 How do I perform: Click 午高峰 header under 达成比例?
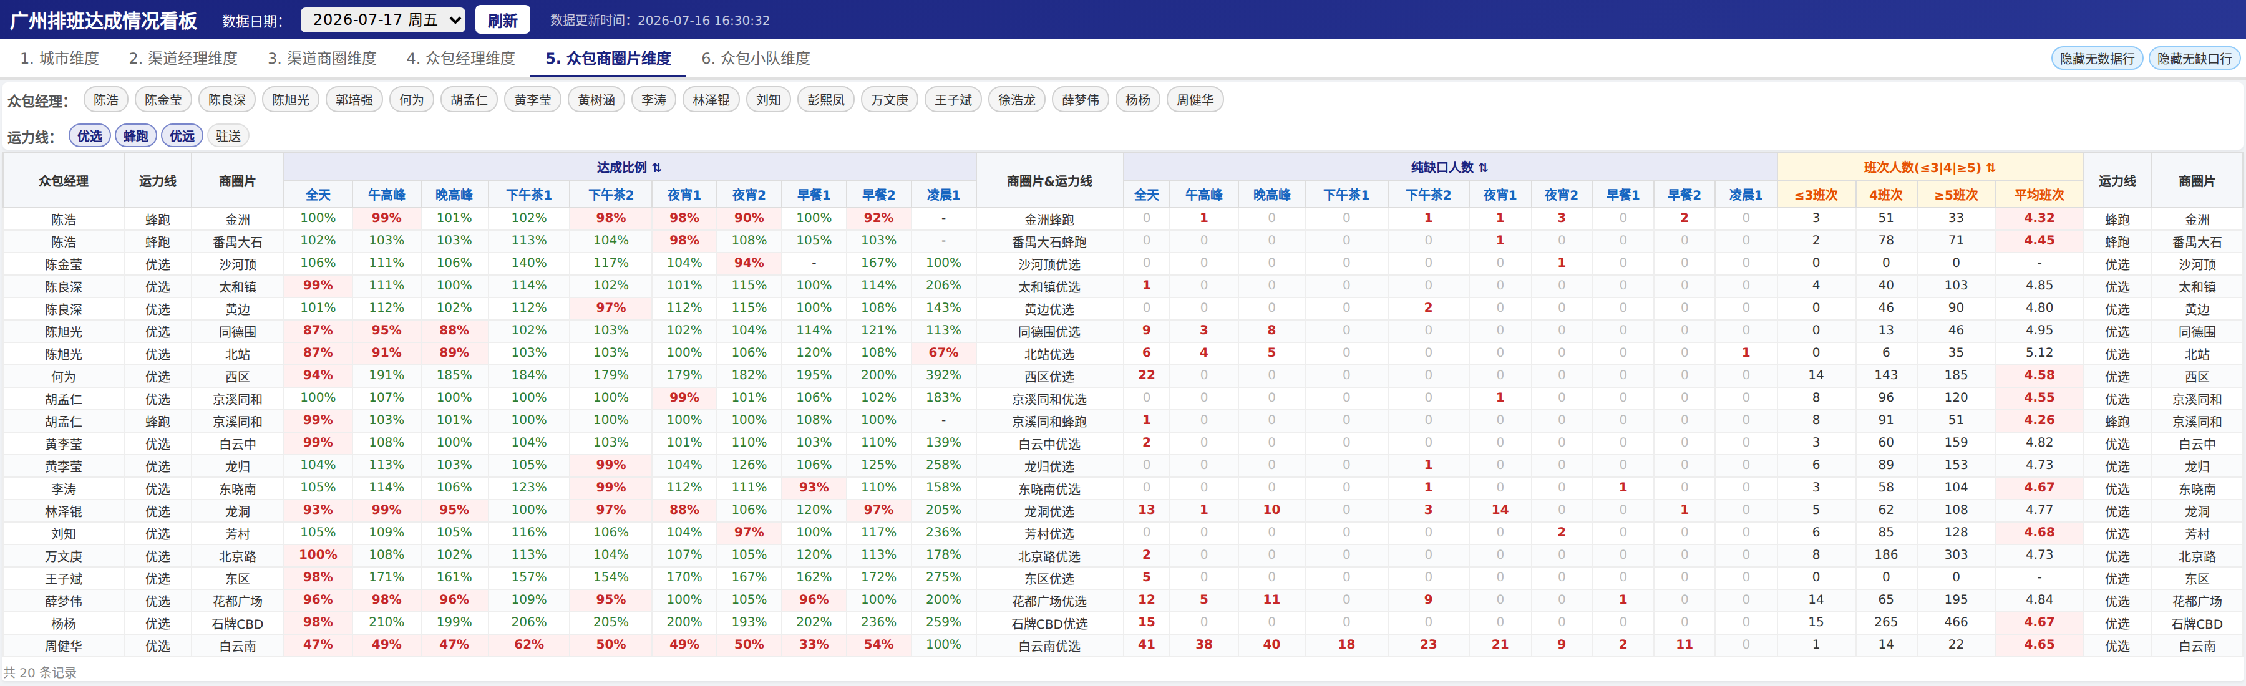coord(386,195)
